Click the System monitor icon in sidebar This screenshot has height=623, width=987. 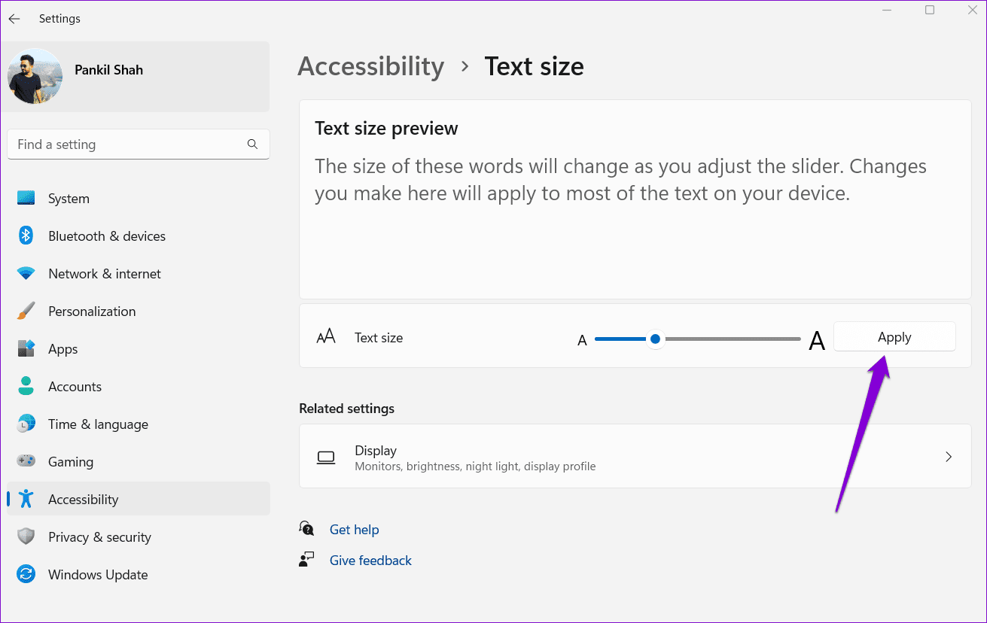(x=26, y=199)
